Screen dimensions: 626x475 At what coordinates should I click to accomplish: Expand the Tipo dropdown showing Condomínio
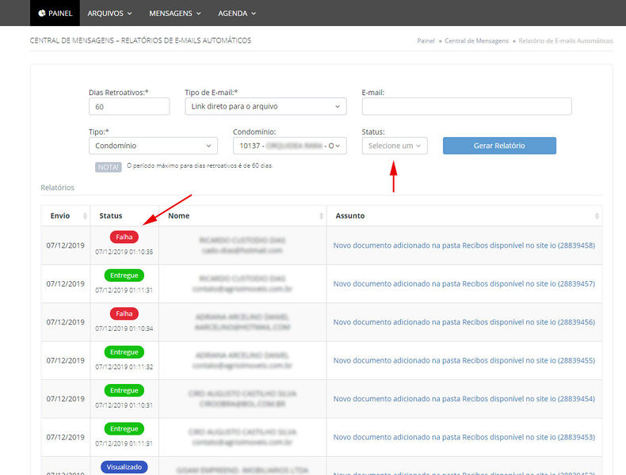pyautogui.click(x=153, y=146)
